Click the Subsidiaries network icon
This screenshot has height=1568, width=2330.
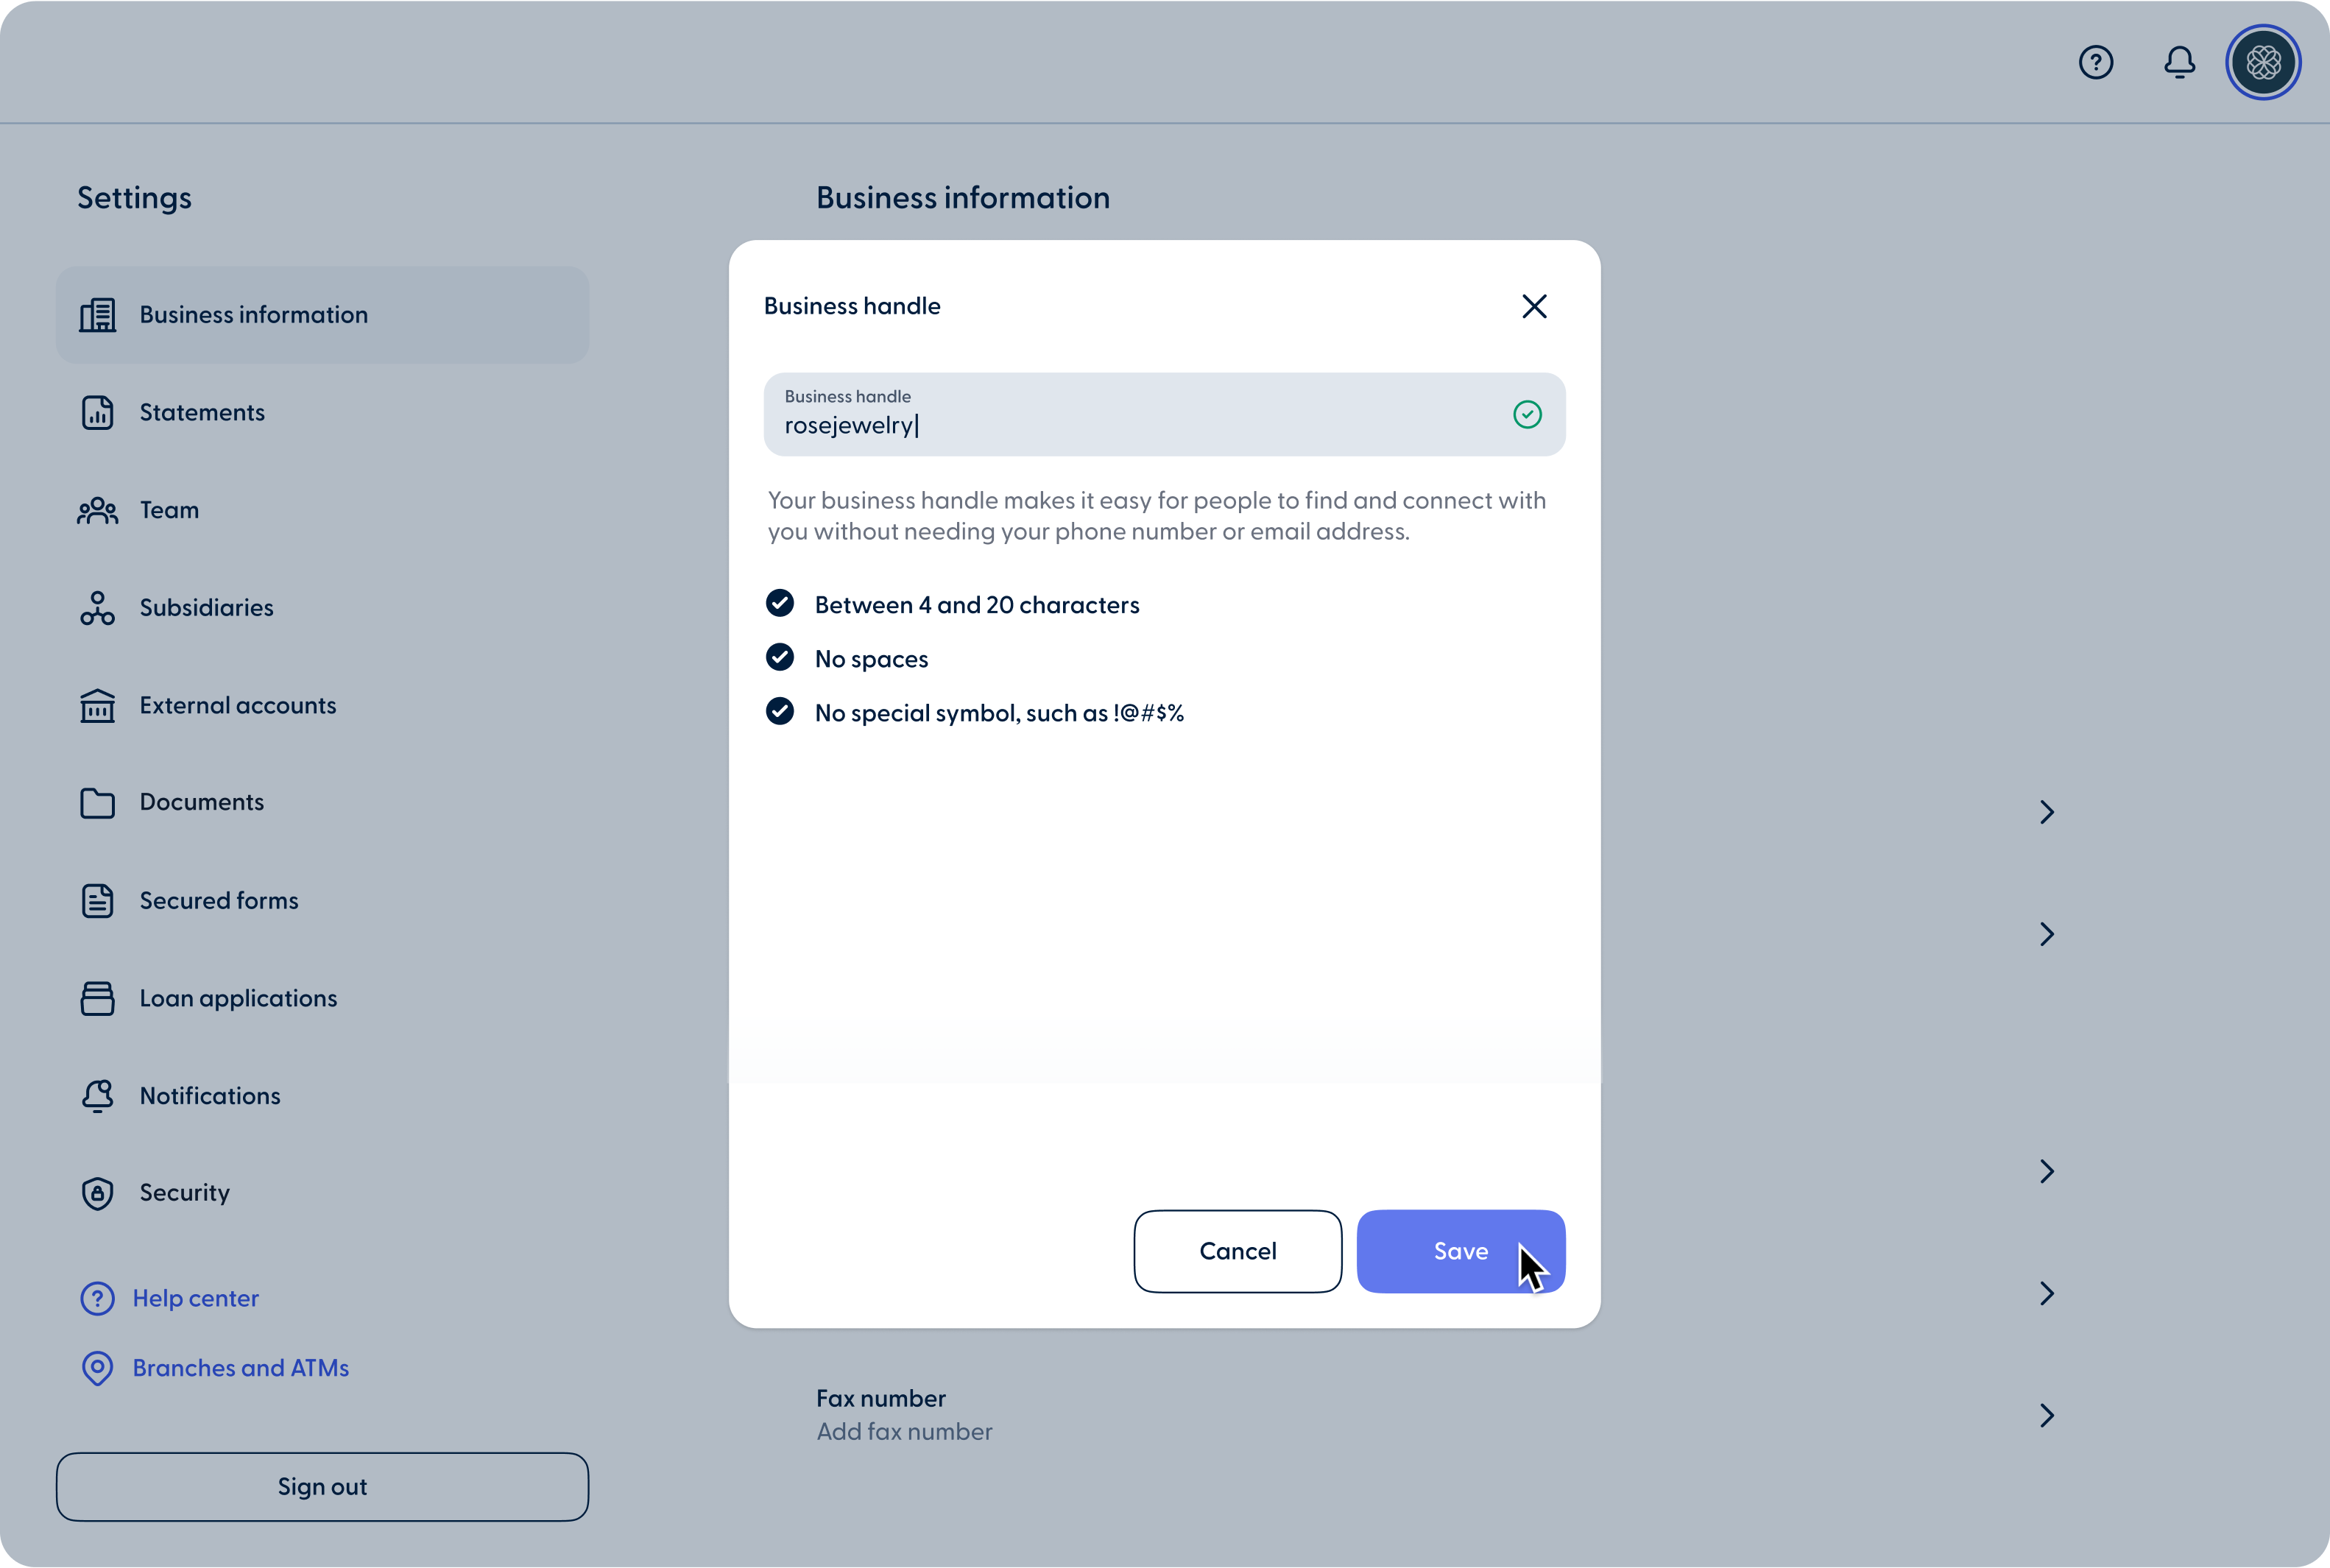[x=97, y=608]
